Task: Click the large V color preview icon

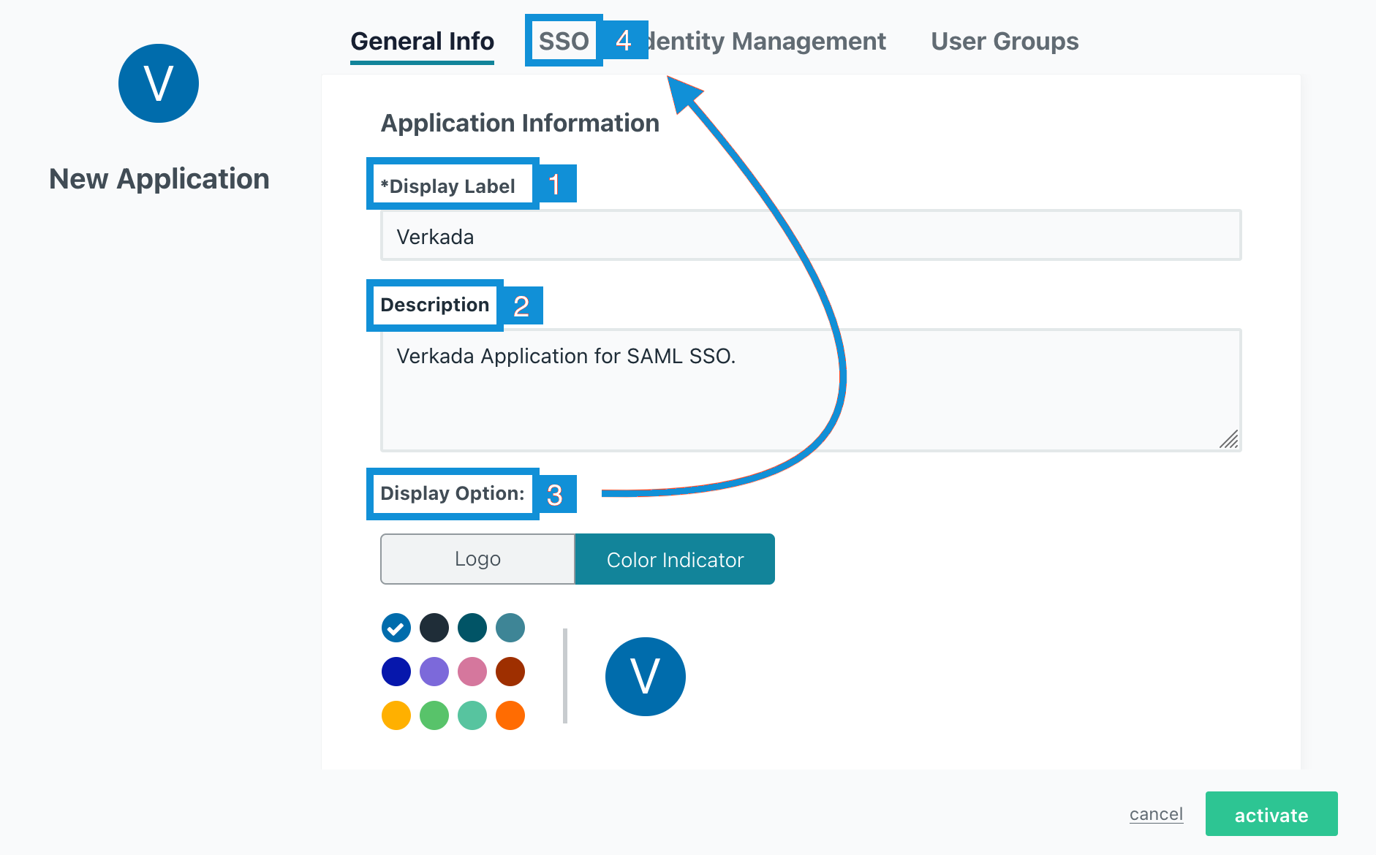Action: tap(645, 677)
